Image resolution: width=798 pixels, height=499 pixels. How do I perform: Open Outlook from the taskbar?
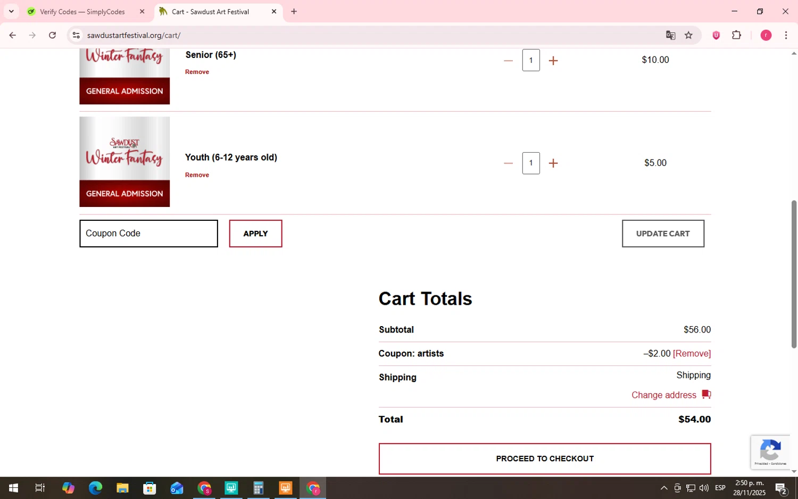click(177, 488)
